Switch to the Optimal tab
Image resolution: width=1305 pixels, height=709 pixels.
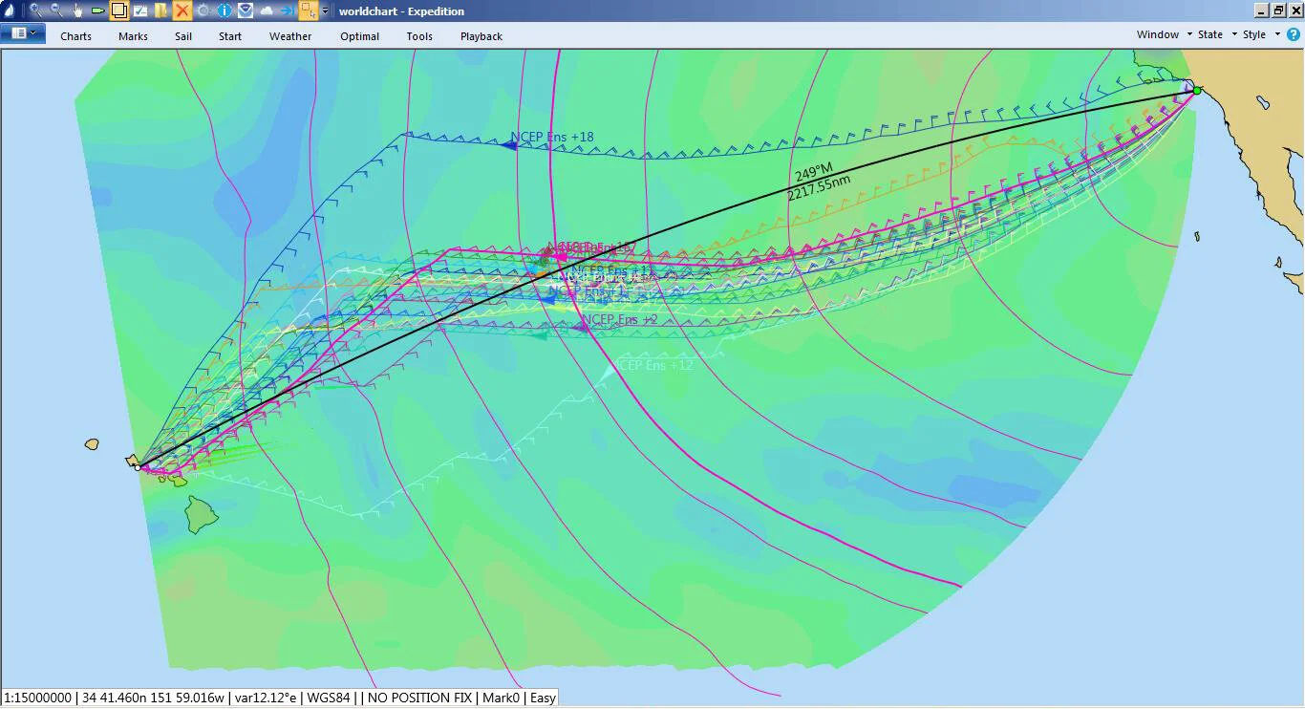click(360, 36)
